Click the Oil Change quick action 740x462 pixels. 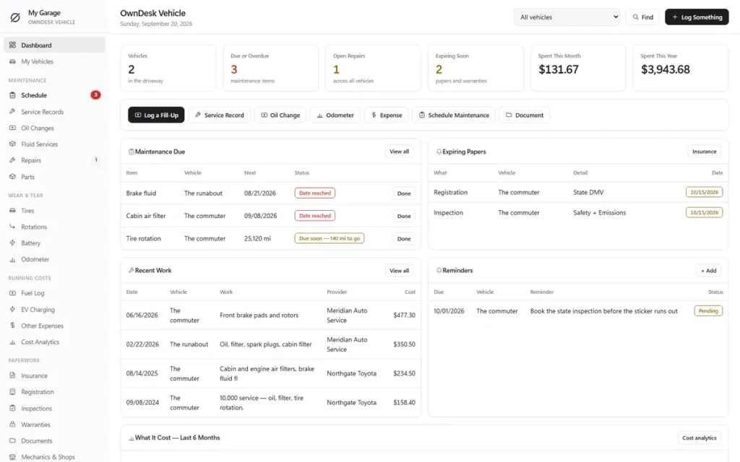pyautogui.click(x=280, y=115)
